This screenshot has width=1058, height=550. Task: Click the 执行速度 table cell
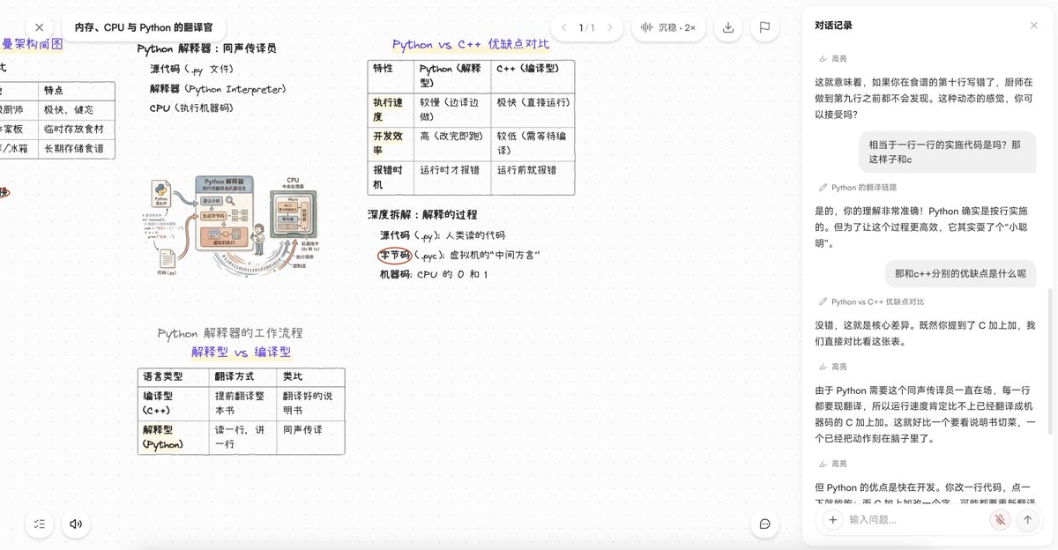(x=390, y=110)
